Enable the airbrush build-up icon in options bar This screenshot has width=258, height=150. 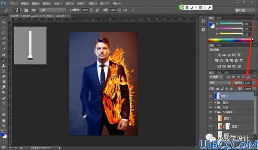click(x=126, y=10)
